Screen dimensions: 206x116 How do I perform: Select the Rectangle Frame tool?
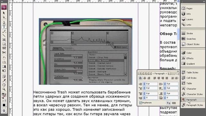pos(4,40)
